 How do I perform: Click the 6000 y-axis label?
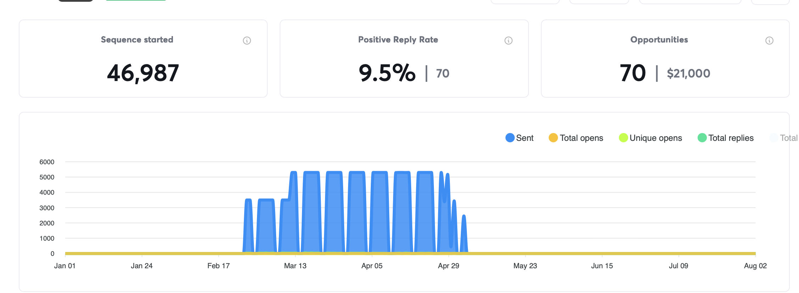tap(47, 162)
